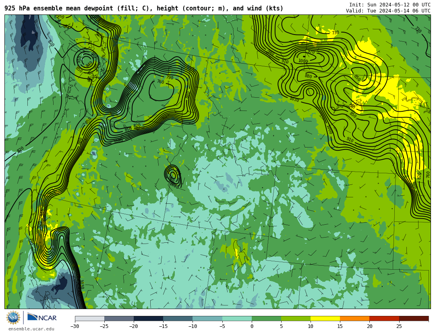Click the -15 colorbar tick label

[163, 326]
